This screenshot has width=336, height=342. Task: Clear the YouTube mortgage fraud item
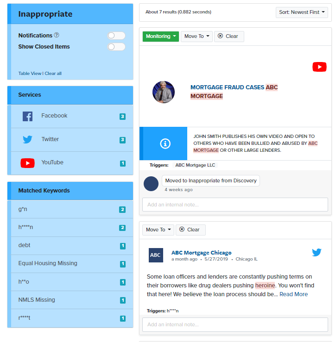229,36
